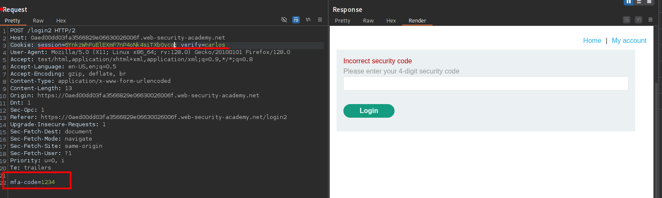The height and width of the screenshot is (198, 662).
Task: Switch to top-bottom split layout
Action: 639,2
